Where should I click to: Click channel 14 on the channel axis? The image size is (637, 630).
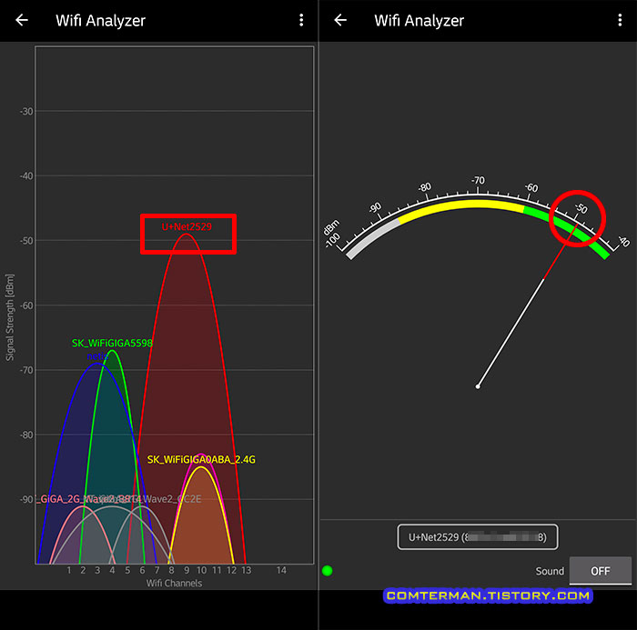[281, 570]
